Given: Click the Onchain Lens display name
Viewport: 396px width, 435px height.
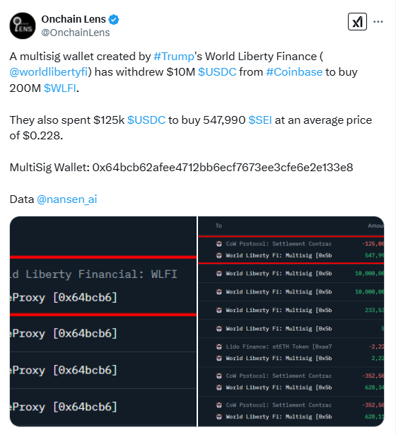Looking at the screenshot, I should coord(74,19).
